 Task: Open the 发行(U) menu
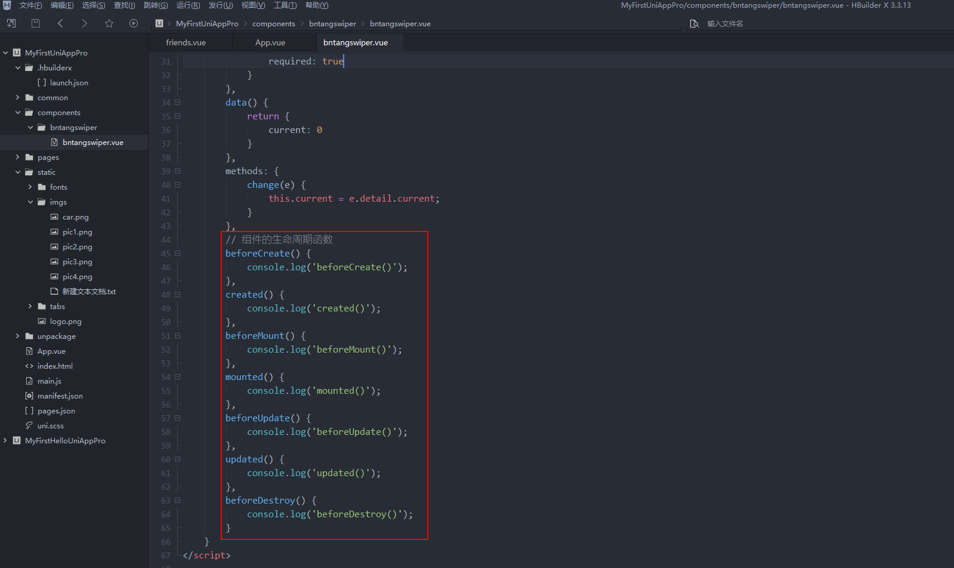(x=221, y=5)
